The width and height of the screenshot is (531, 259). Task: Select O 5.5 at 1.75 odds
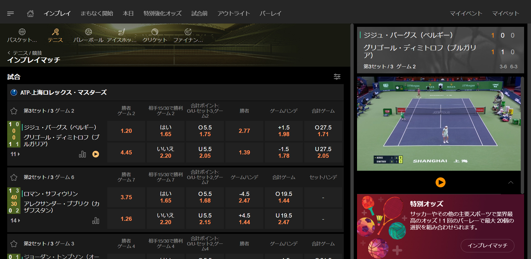205,131
